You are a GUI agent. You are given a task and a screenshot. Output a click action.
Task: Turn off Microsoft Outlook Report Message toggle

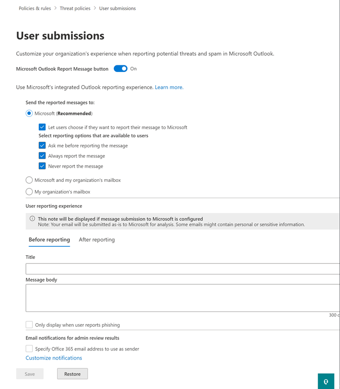pyautogui.click(x=120, y=69)
